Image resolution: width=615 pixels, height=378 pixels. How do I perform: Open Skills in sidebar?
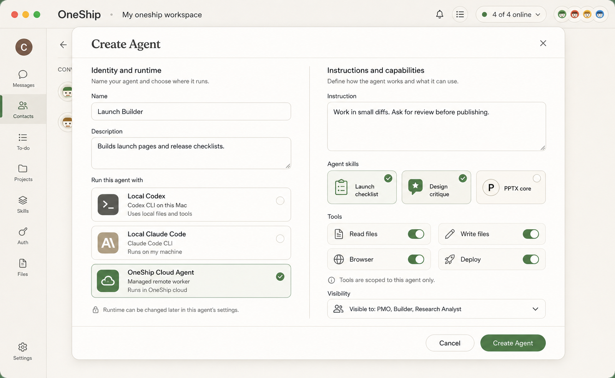[x=23, y=205]
